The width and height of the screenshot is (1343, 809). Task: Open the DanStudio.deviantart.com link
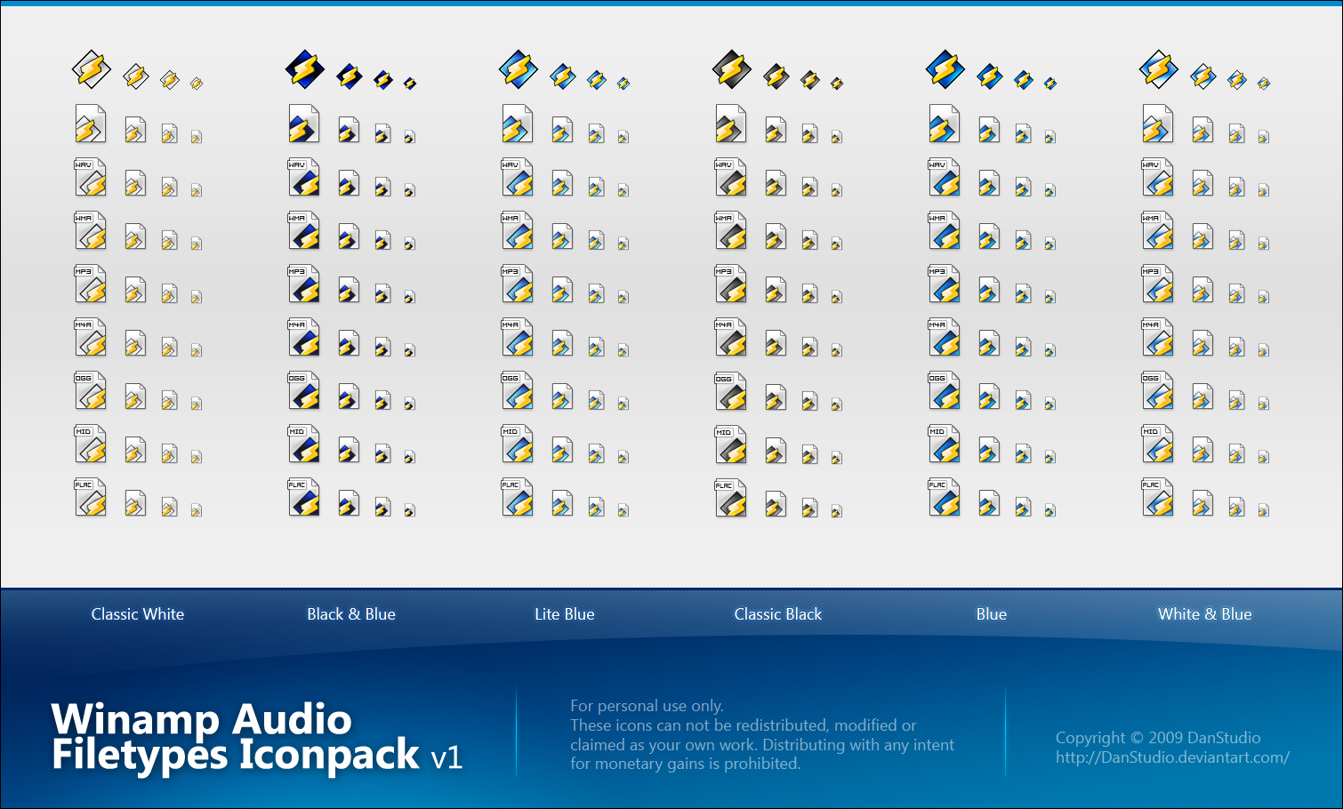point(1172,757)
